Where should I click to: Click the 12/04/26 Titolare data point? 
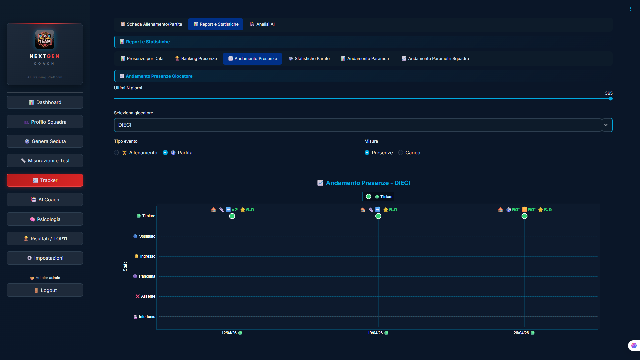point(232,216)
